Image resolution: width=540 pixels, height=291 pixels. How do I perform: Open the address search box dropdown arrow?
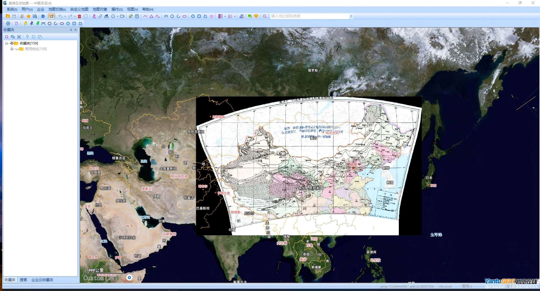(351, 16)
